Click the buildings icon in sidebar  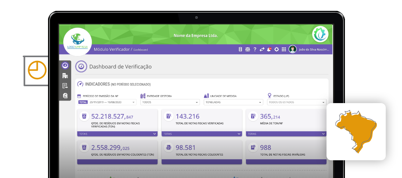[65, 76]
